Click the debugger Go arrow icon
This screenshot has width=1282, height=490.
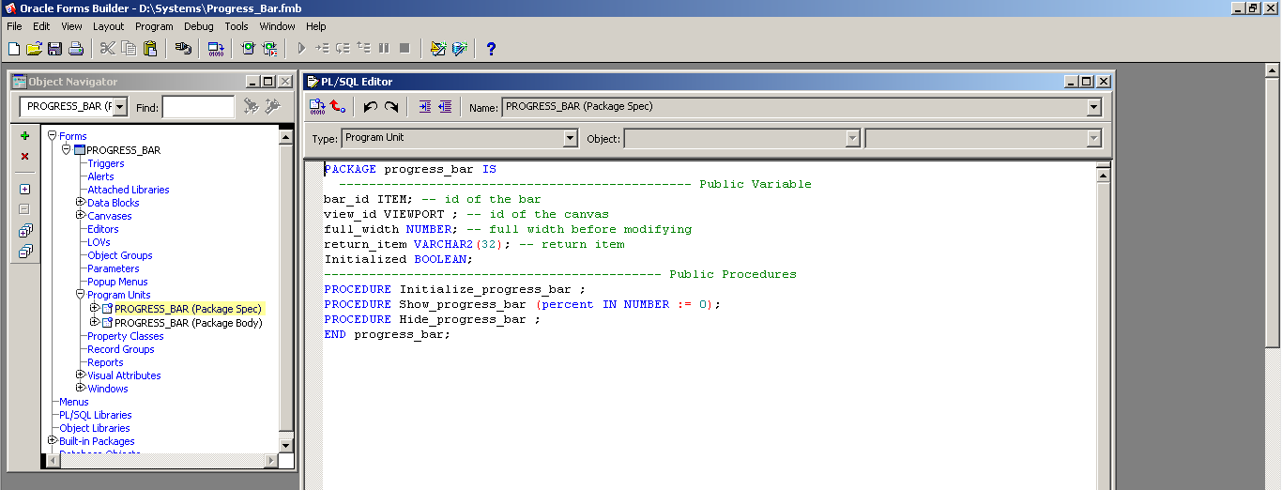tap(301, 48)
